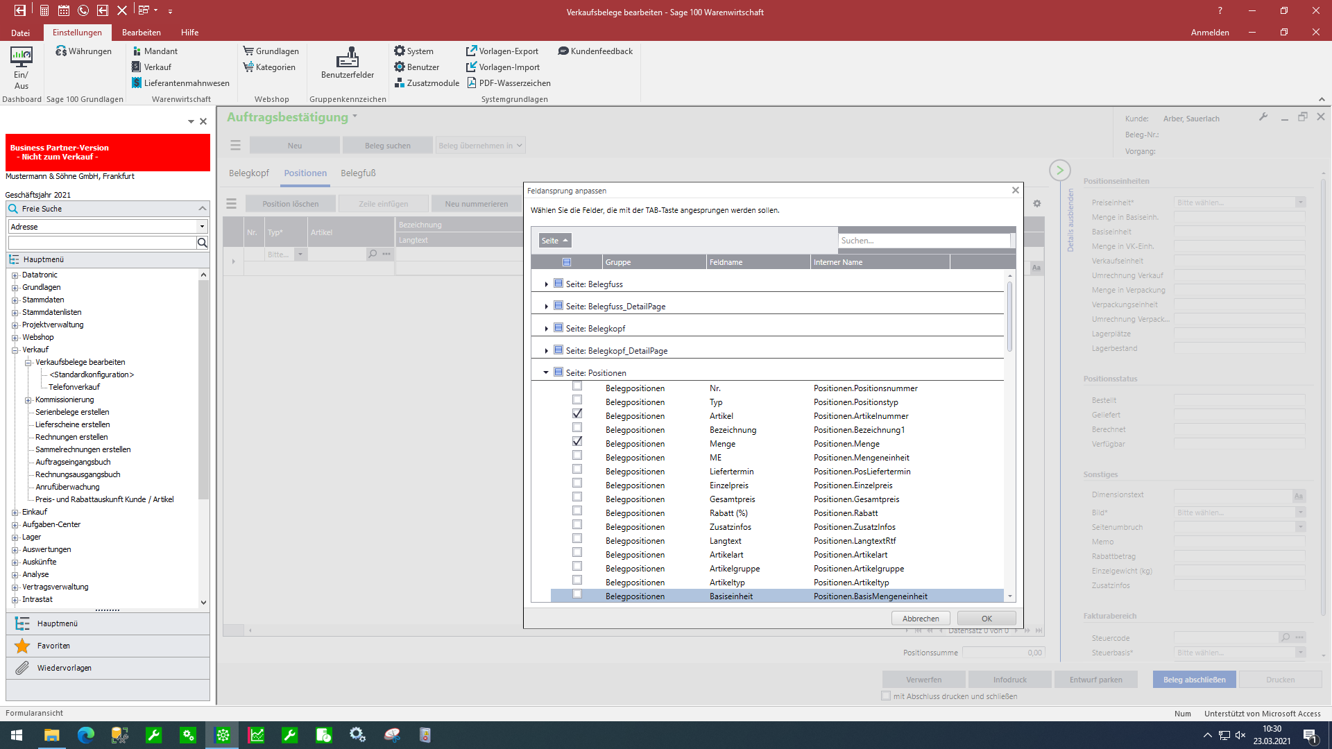Open File Explorer from taskbar

(x=52, y=735)
